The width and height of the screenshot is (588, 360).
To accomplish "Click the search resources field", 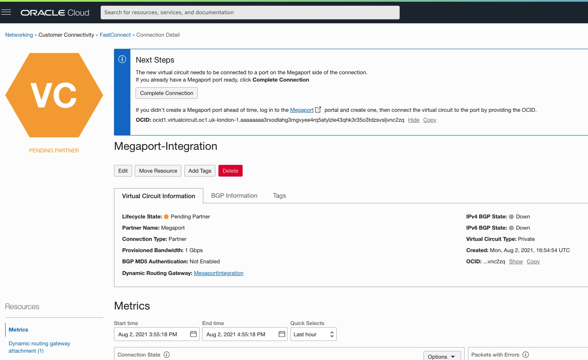I will pyautogui.click(x=250, y=13).
